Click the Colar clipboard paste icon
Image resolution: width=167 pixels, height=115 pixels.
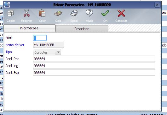click(42, 13)
